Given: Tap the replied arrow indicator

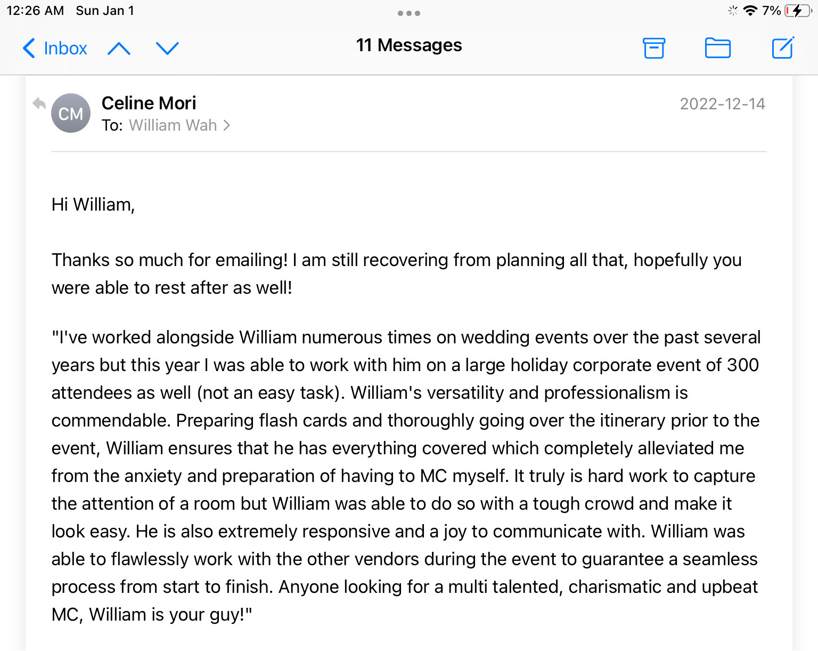Looking at the screenshot, I should pyautogui.click(x=39, y=103).
